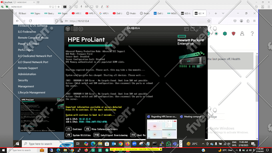Click Regarding HPE Server Teams preview thumbnail
The height and width of the screenshot is (153, 272).
coord(162,129)
